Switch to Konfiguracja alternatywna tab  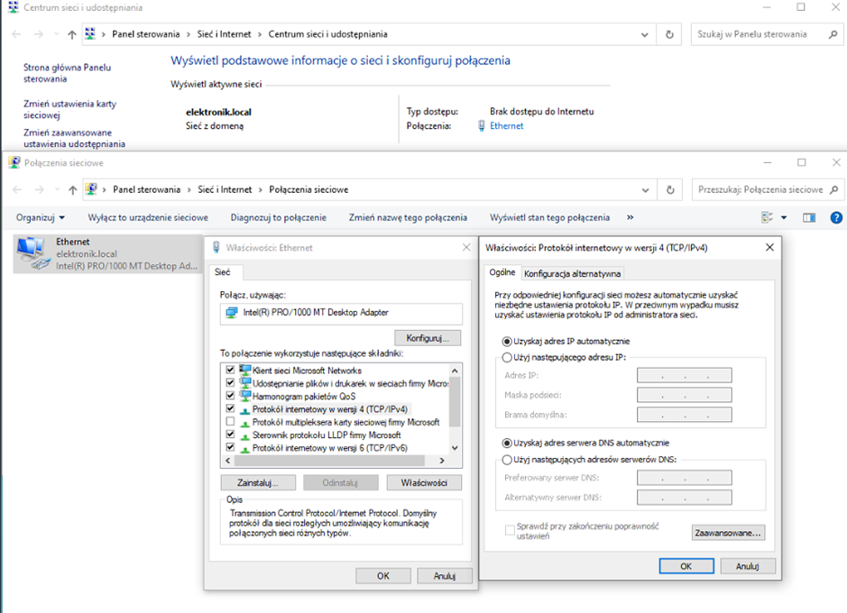point(572,274)
